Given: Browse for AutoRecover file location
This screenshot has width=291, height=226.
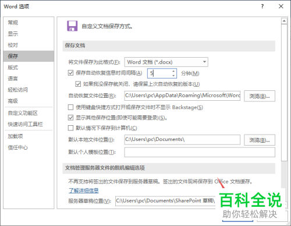Looking at the screenshot, I should pos(260,96).
